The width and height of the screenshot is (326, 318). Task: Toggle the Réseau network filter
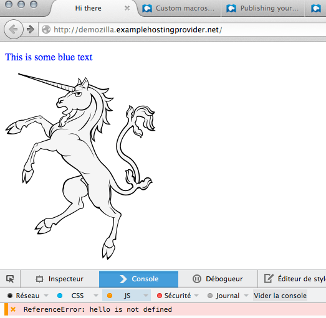23,296
